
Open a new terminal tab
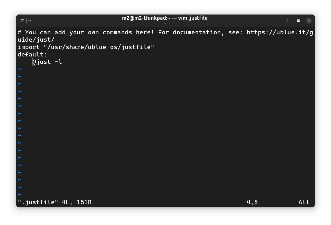tap(22, 21)
